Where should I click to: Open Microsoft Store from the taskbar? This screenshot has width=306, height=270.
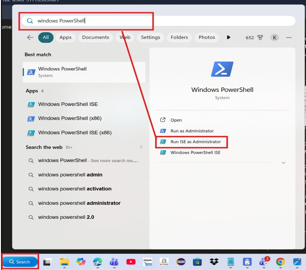coord(197,262)
